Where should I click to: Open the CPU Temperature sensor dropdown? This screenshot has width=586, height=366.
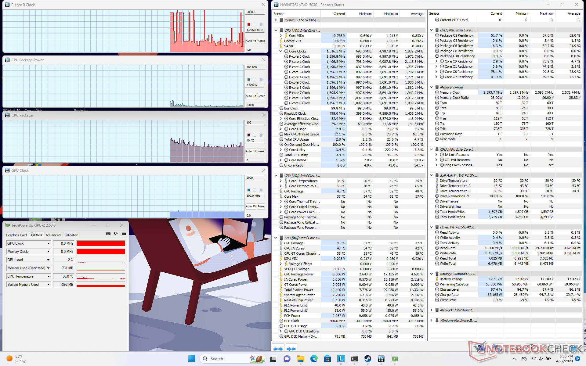(x=48, y=276)
